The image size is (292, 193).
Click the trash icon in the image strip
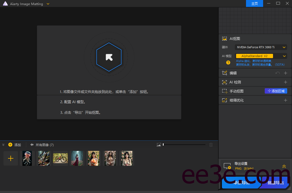click(x=211, y=144)
